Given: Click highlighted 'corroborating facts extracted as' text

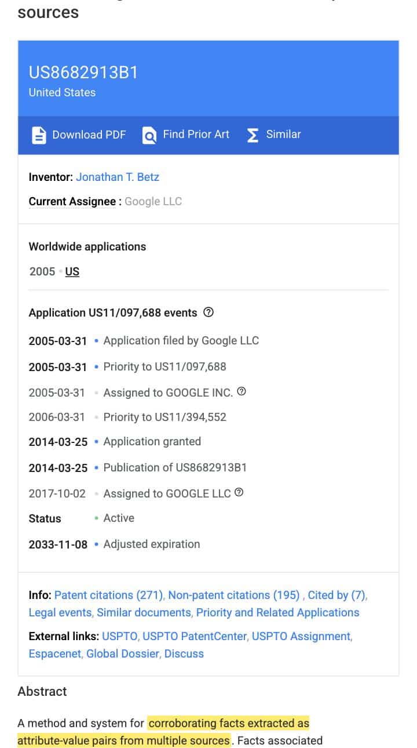Looking at the screenshot, I should pos(229,723).
